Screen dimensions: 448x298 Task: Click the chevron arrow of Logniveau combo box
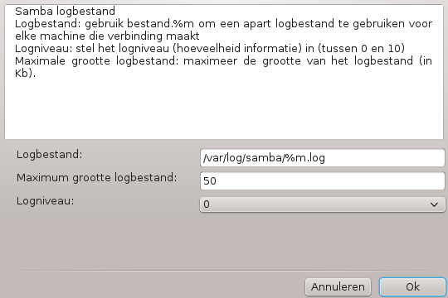click(434, 204)
